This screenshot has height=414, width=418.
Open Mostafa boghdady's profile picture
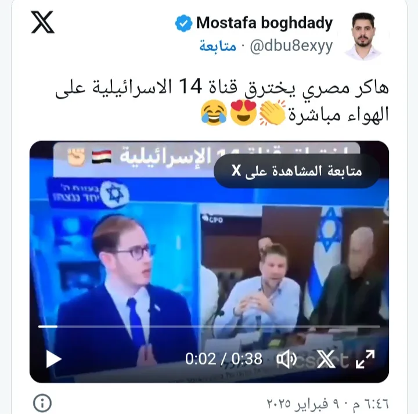pyautogui.click(x=363, y=35)
